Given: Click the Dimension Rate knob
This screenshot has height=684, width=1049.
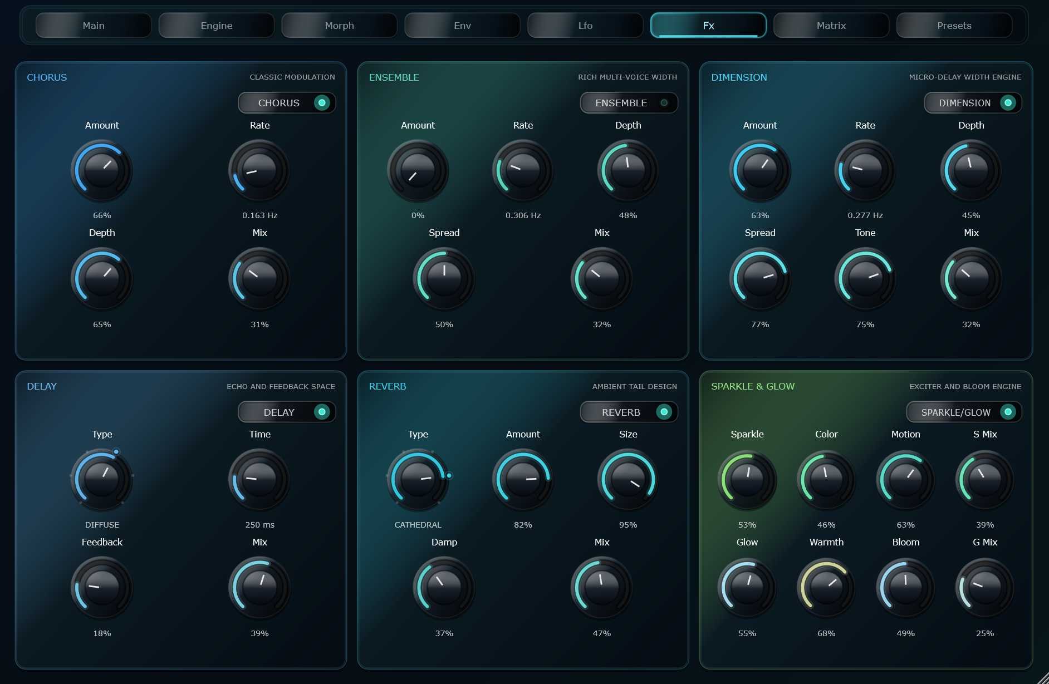Looking at the screenshot, I should click(865, 170).
